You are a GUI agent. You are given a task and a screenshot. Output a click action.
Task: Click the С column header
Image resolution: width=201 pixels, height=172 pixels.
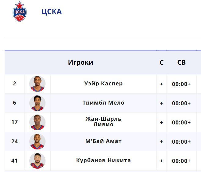click(x=162, y=63)
